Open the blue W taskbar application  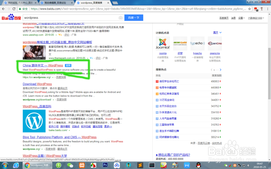187,165
